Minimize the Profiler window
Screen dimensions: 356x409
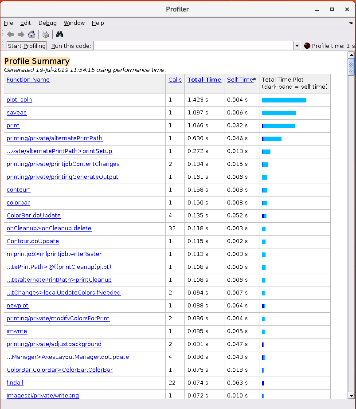pyautogui.click(x=317, y=9)
